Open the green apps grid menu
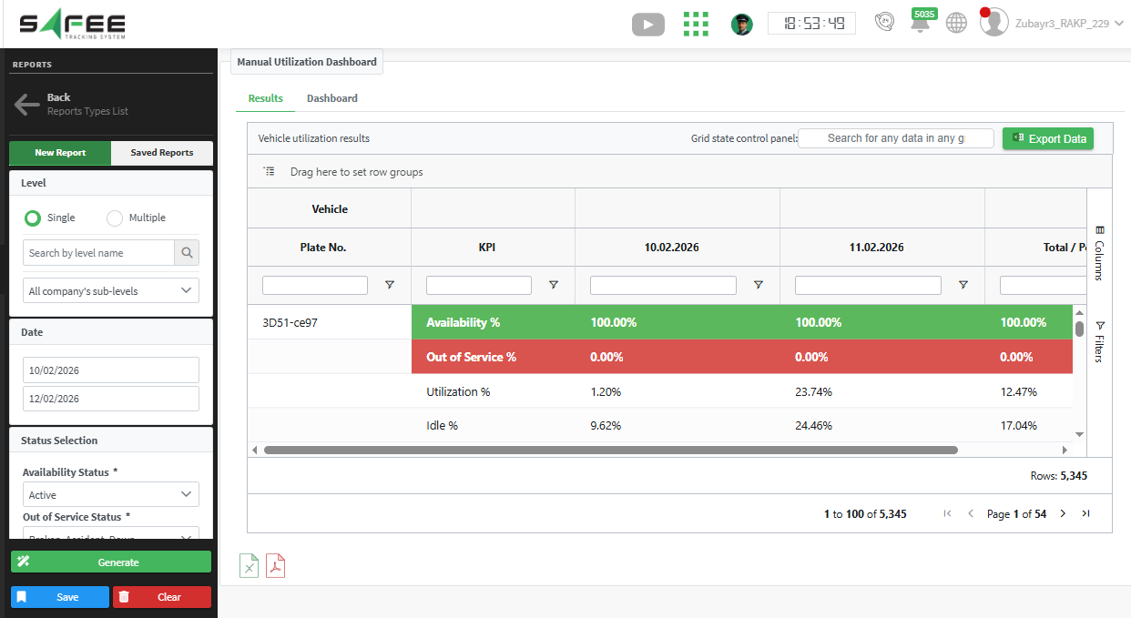Viewport: 1131px width, 618px height. [x=696, y=25]
